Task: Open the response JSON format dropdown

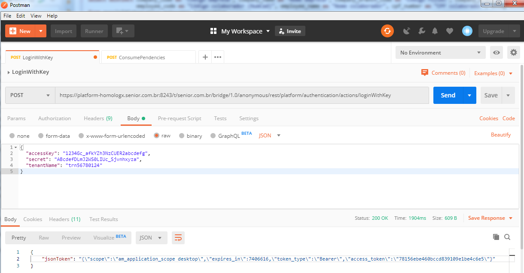Action: pos(152,237)
